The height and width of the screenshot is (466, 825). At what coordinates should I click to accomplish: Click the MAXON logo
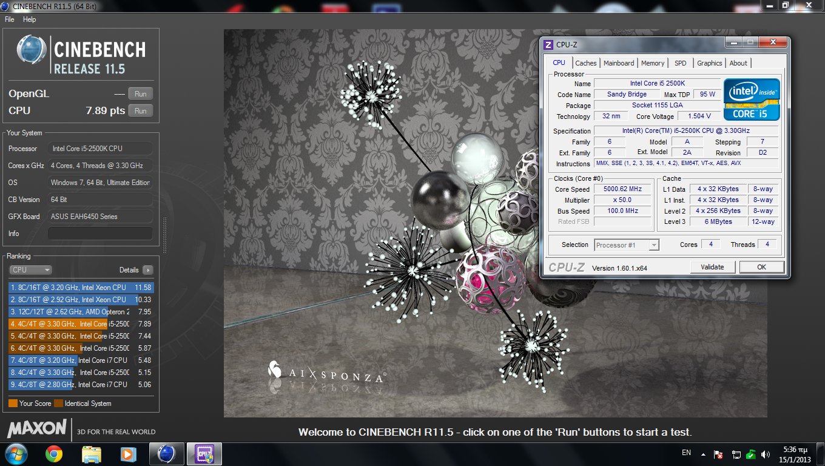(x=36, y=428)
